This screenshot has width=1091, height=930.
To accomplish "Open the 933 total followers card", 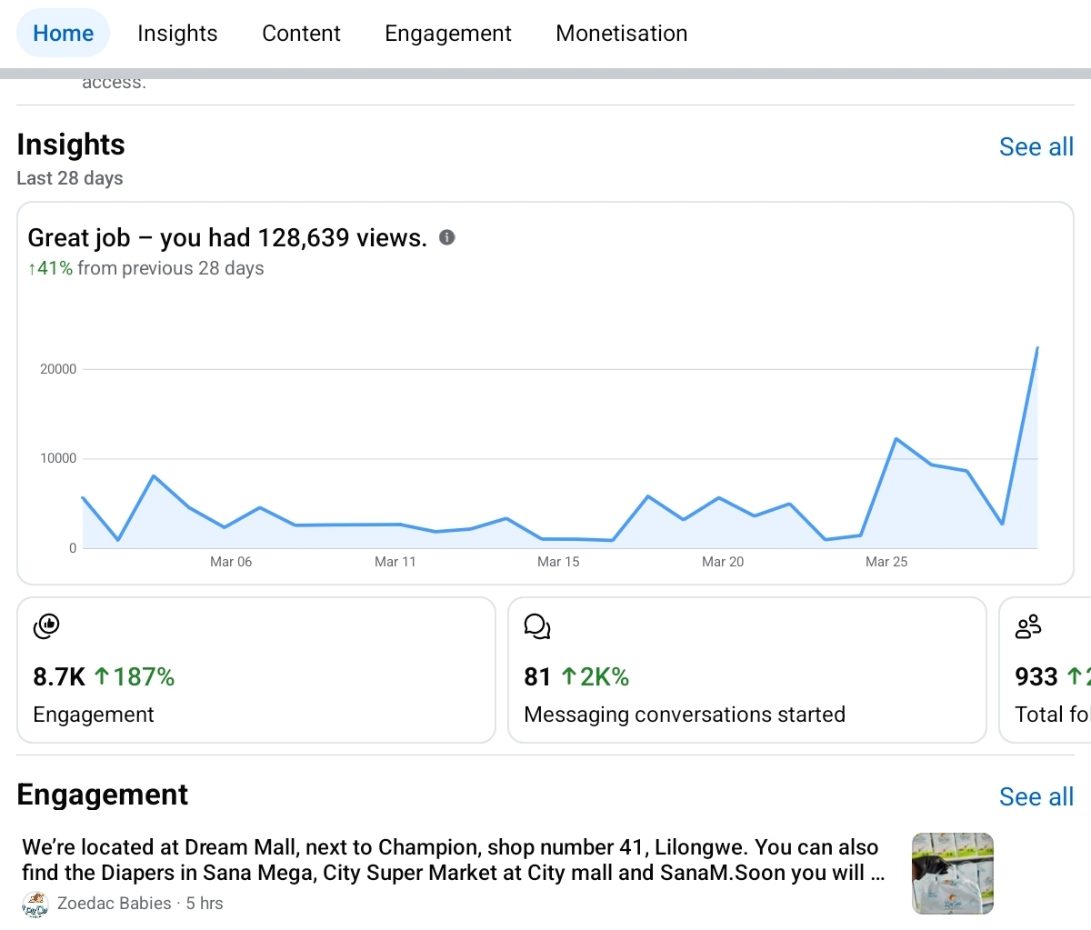I will pyautogui.click(x=1047, y=670).
